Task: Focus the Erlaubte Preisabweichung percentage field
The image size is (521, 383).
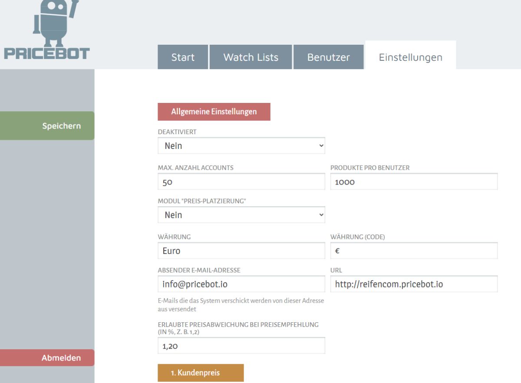Action: click(241, 346)
